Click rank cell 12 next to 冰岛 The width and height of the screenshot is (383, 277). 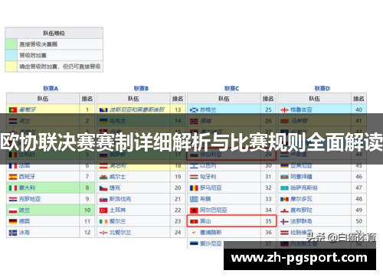point(87,233)
